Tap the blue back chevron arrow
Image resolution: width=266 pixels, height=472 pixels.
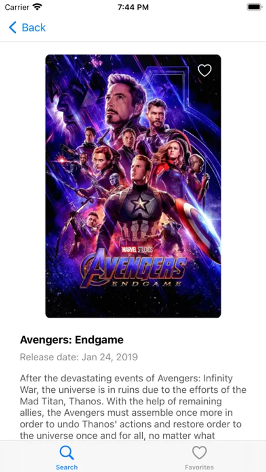point(13,27)
